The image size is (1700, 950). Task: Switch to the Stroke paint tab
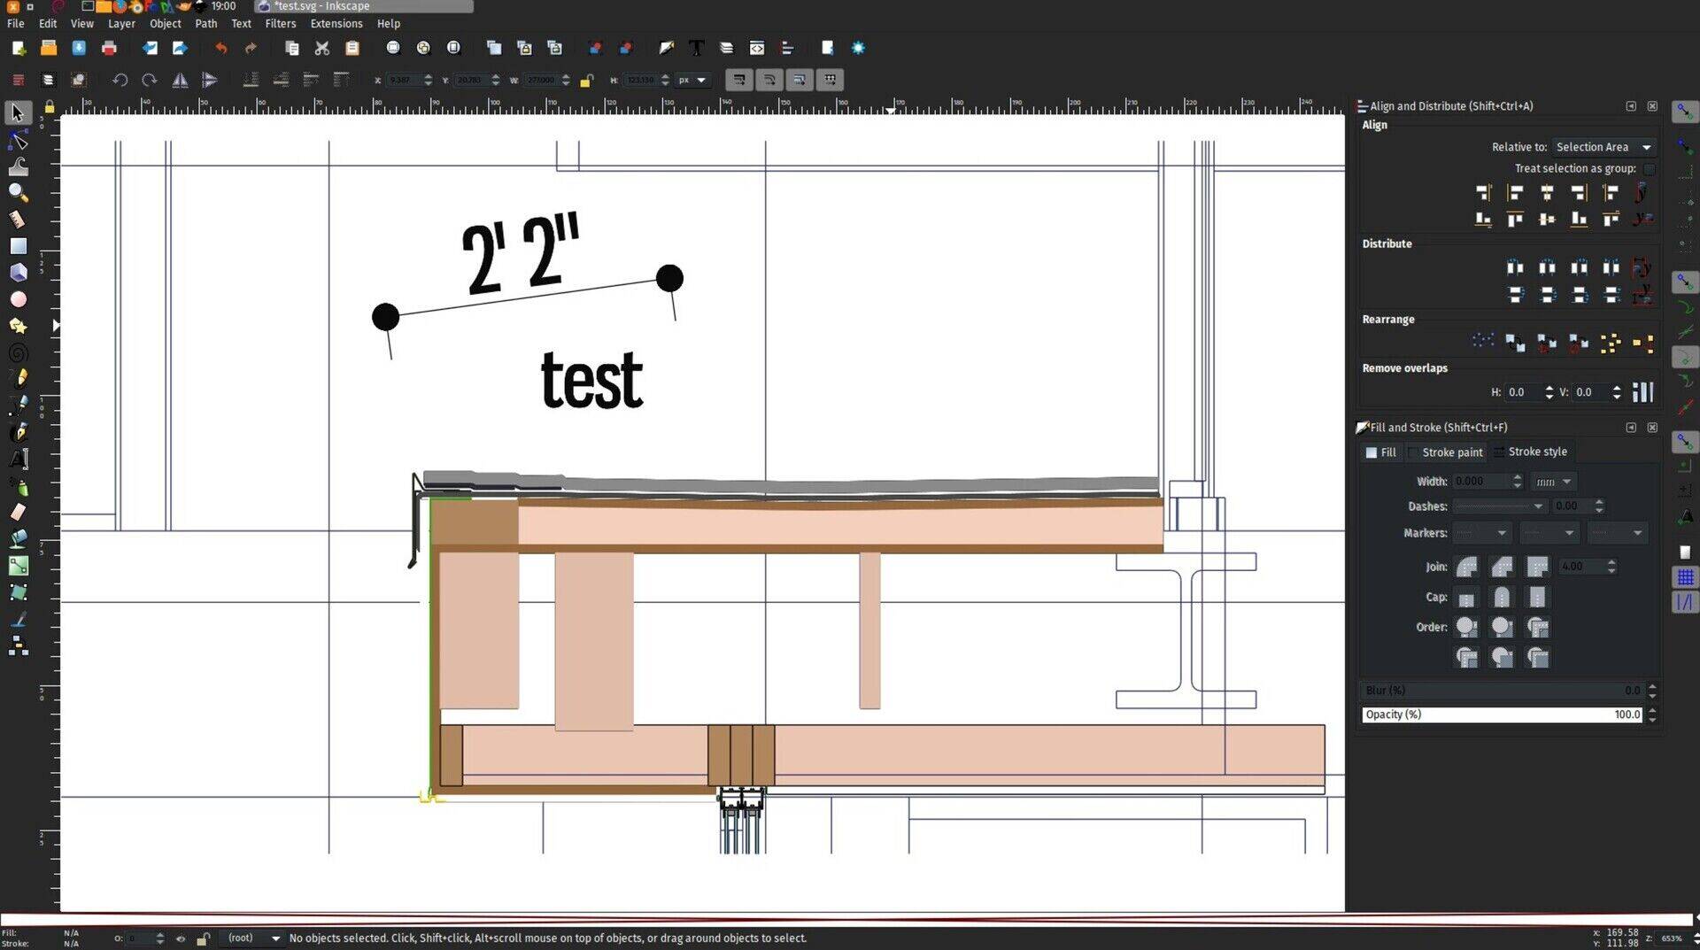tap(1451, 452)
